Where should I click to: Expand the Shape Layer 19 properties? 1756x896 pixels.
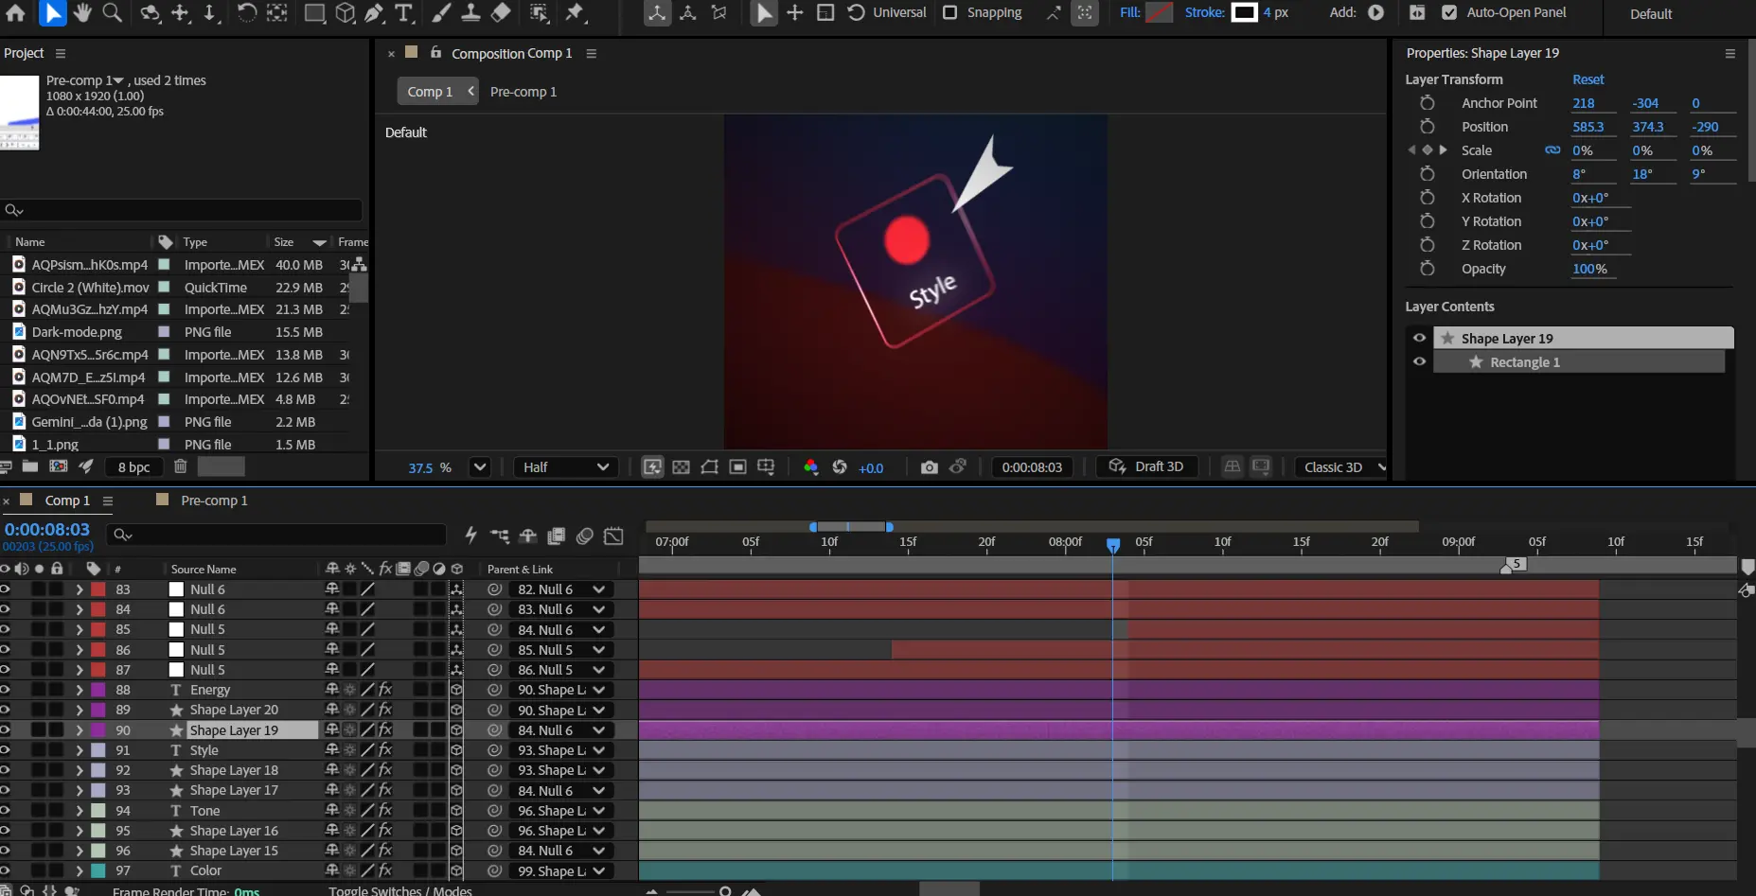80,730
